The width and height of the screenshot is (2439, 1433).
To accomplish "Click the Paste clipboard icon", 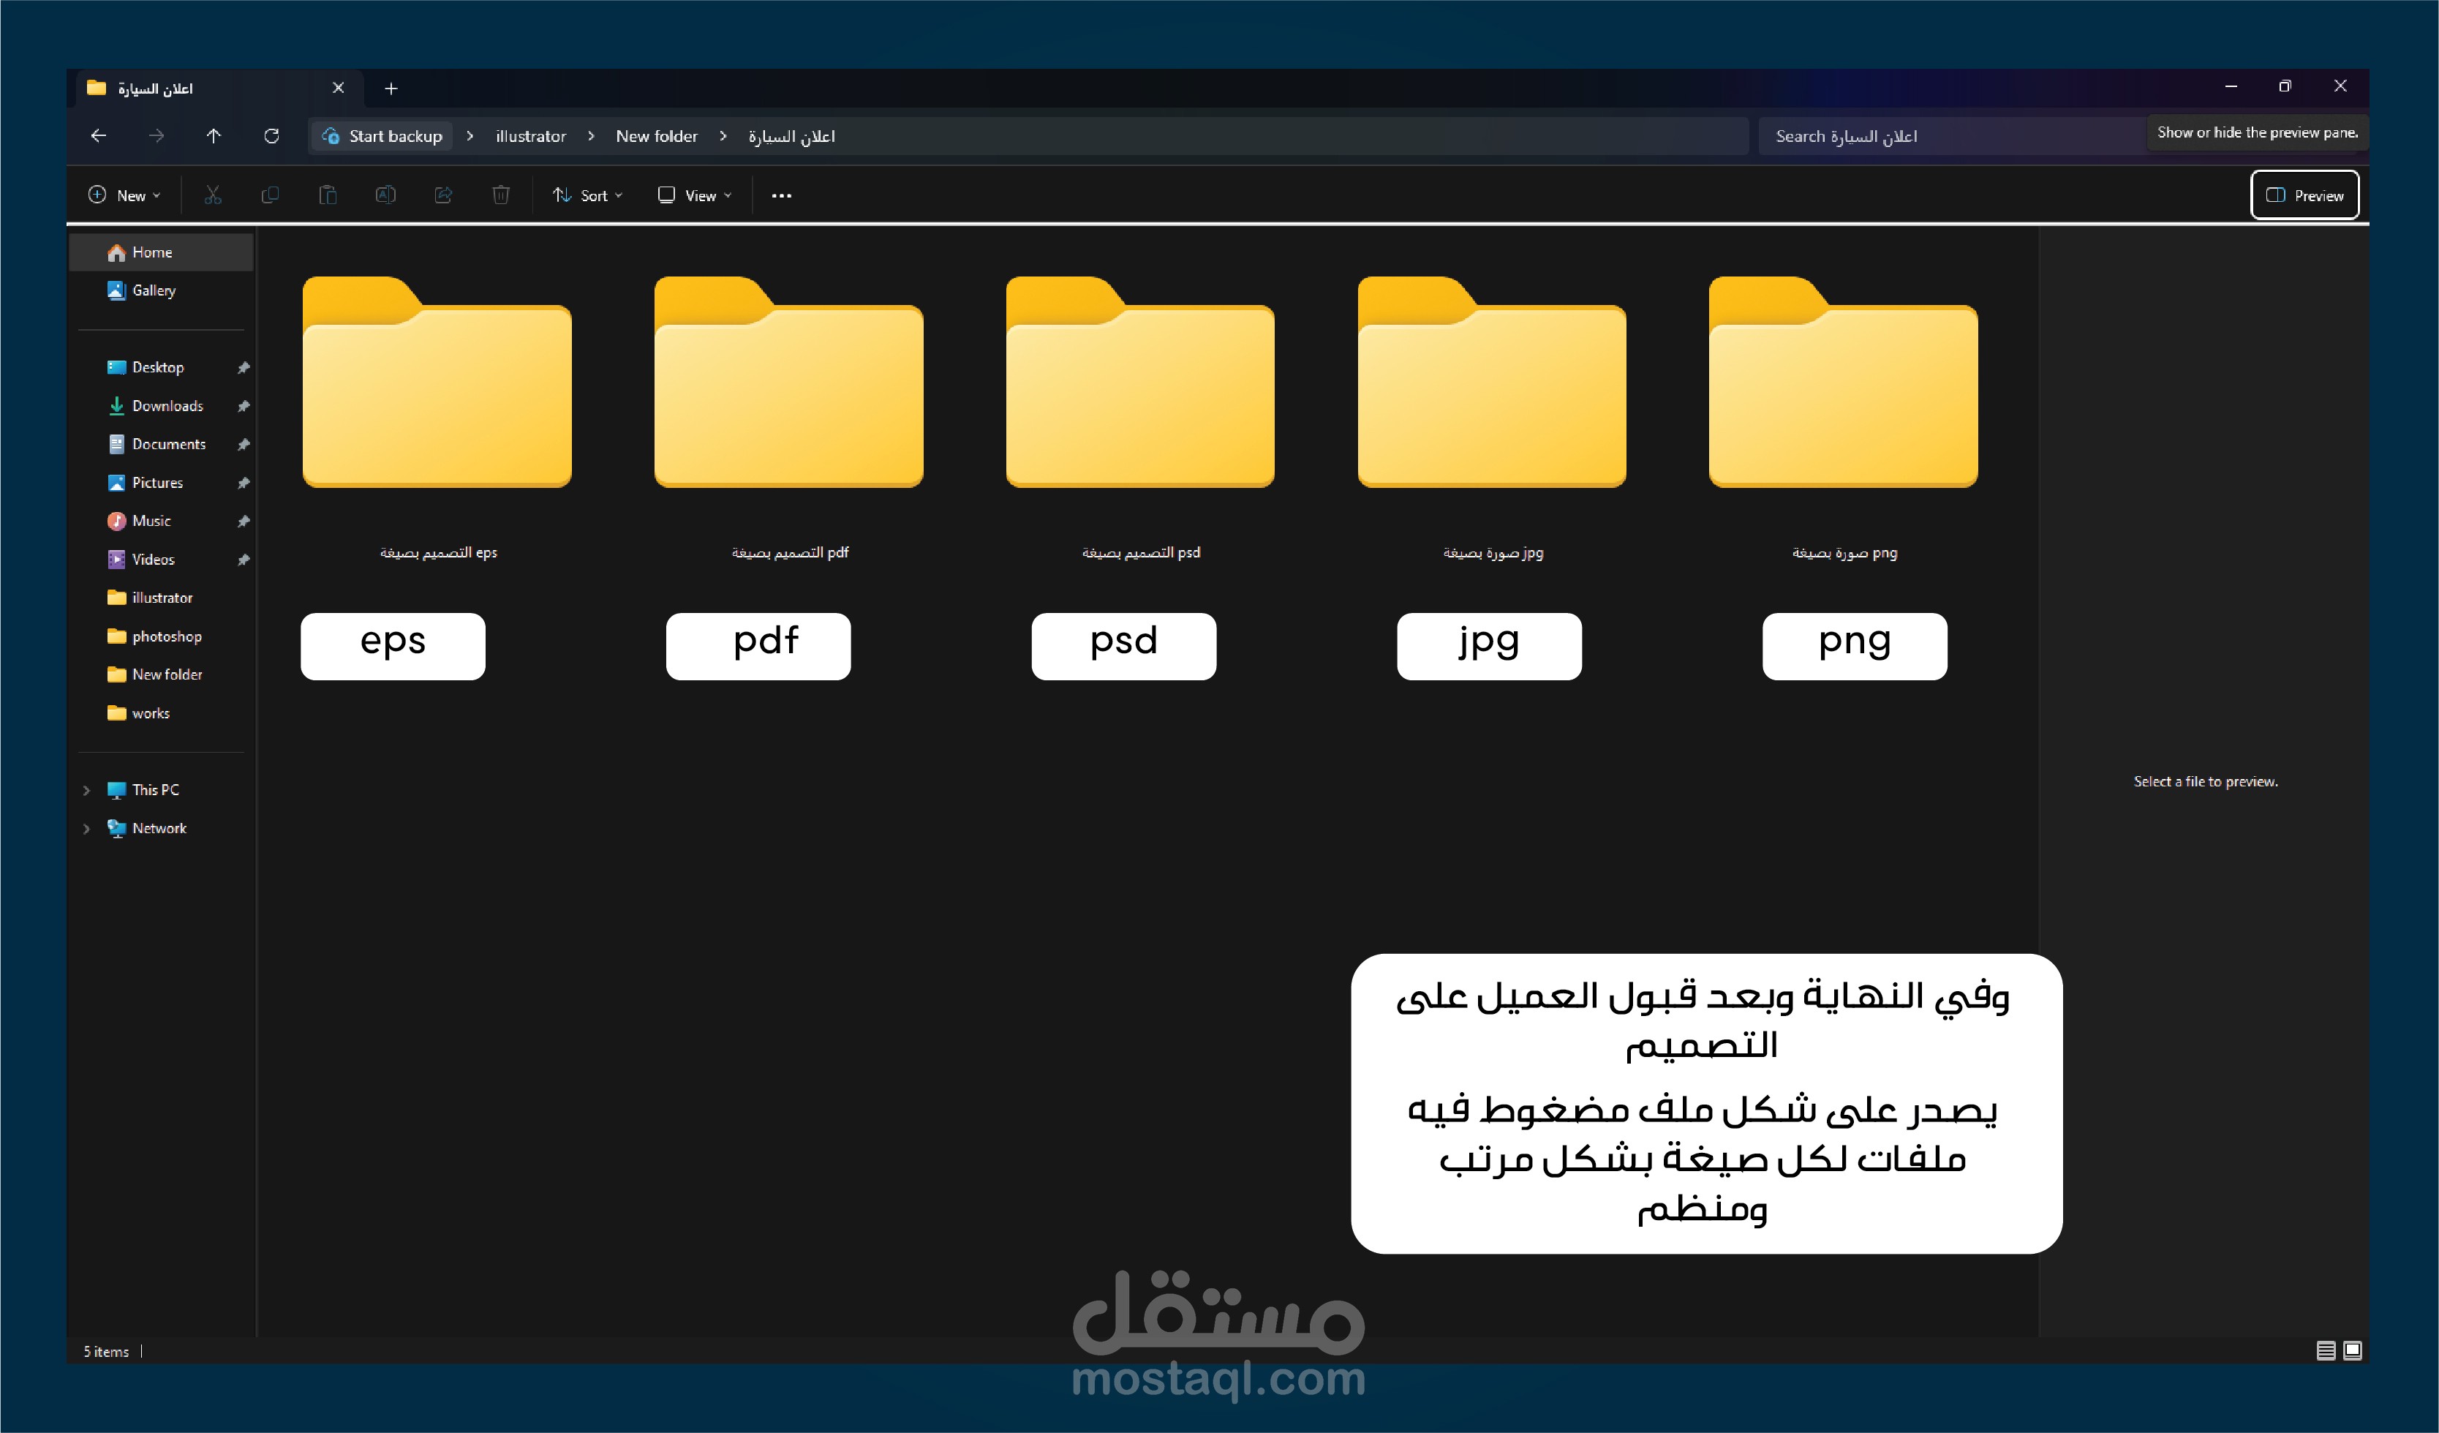I will tap(328, 195).
